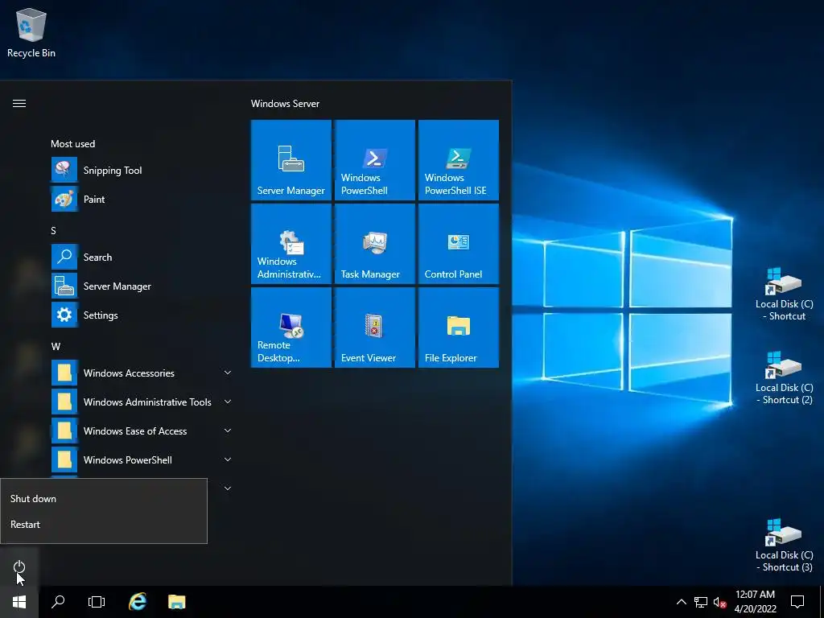Expand Windows Administrative Tools folder chevron
The image size is (824, 618).
[x=228, y=402]
